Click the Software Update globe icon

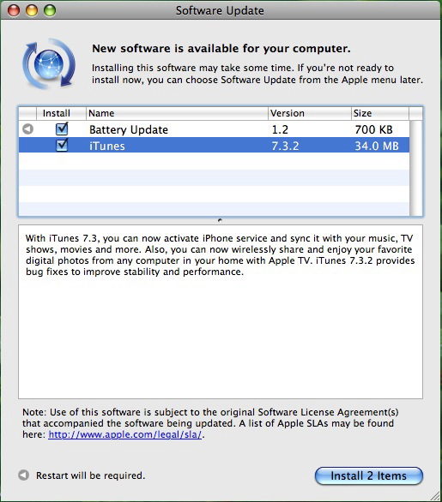pos(49,63)
